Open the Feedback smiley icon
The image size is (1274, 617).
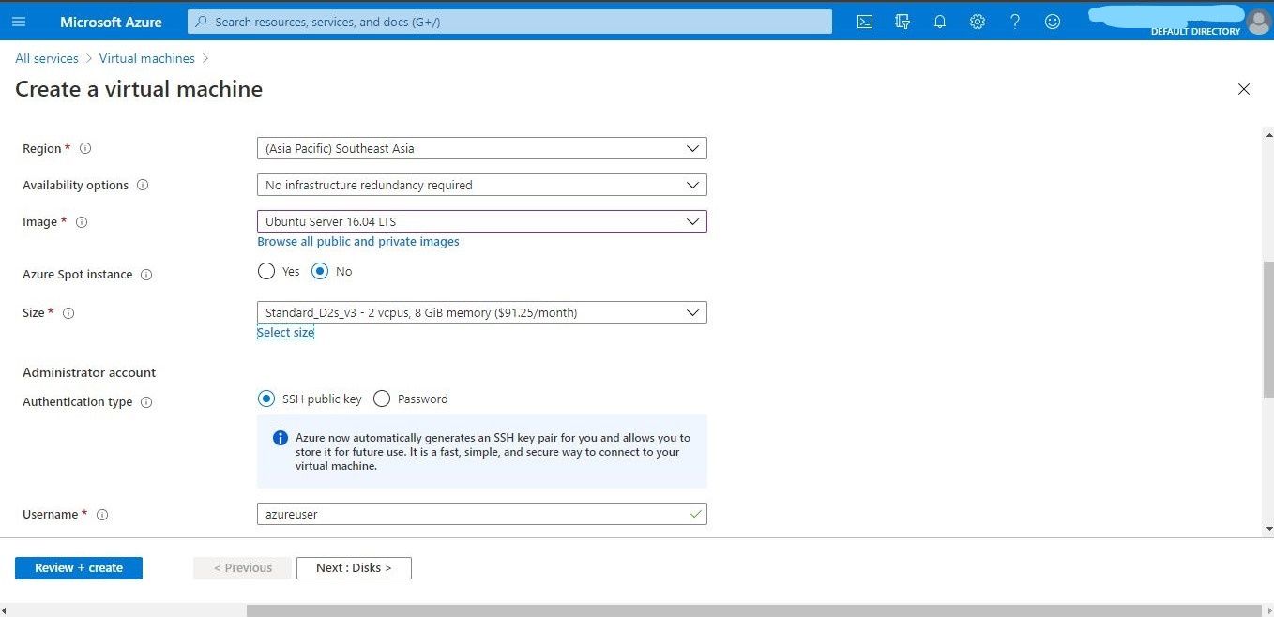click(1053, 21)
